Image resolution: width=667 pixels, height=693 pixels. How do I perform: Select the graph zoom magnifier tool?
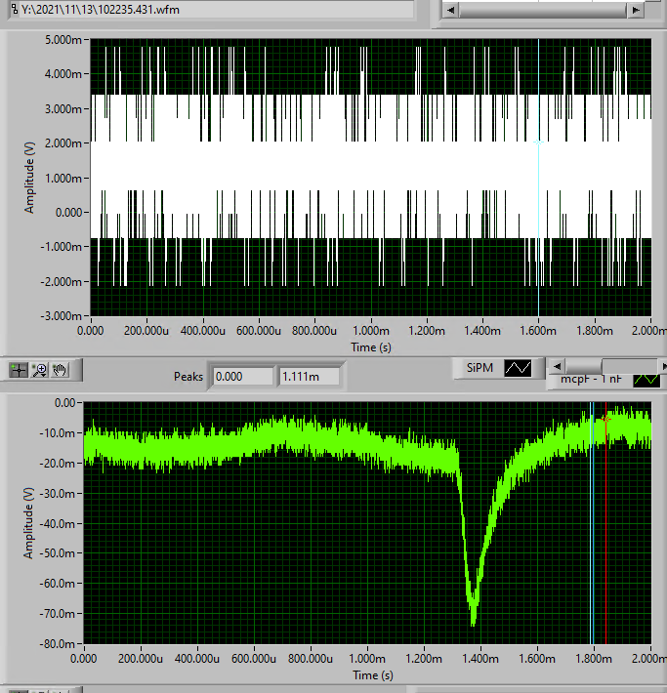[x=40, y=370]
